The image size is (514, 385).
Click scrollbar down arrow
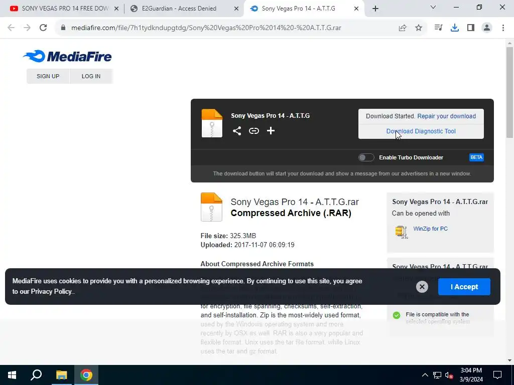(509, 360)
